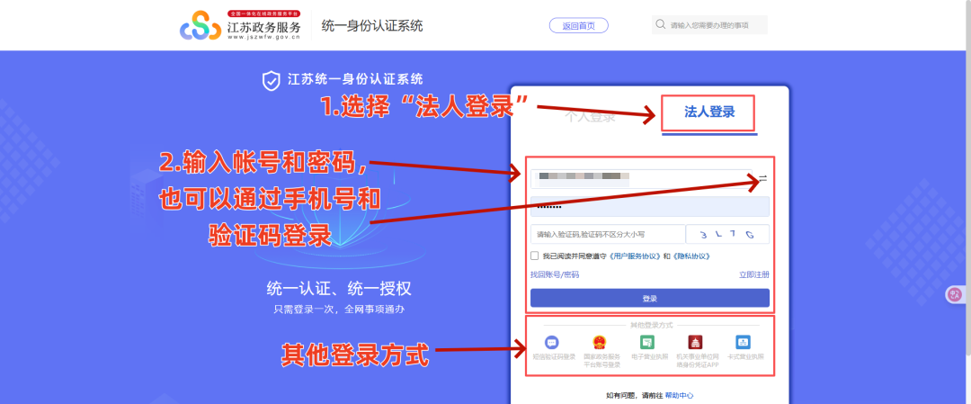Click the search magnifier icon
This screenshot has width=971, height=404.
pos(661,25)
